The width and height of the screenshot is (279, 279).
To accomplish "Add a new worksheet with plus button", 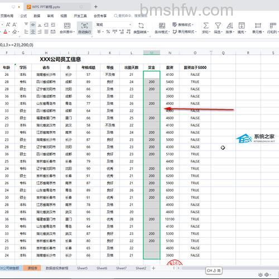I will pyautogui.click(x=153, y=268).
